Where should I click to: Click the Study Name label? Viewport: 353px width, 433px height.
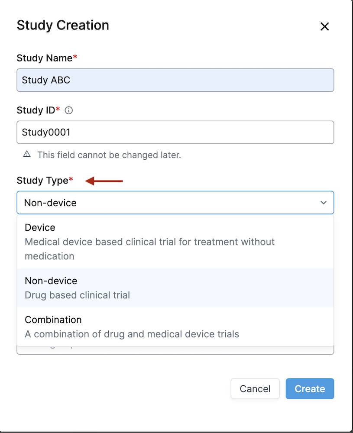47,58
